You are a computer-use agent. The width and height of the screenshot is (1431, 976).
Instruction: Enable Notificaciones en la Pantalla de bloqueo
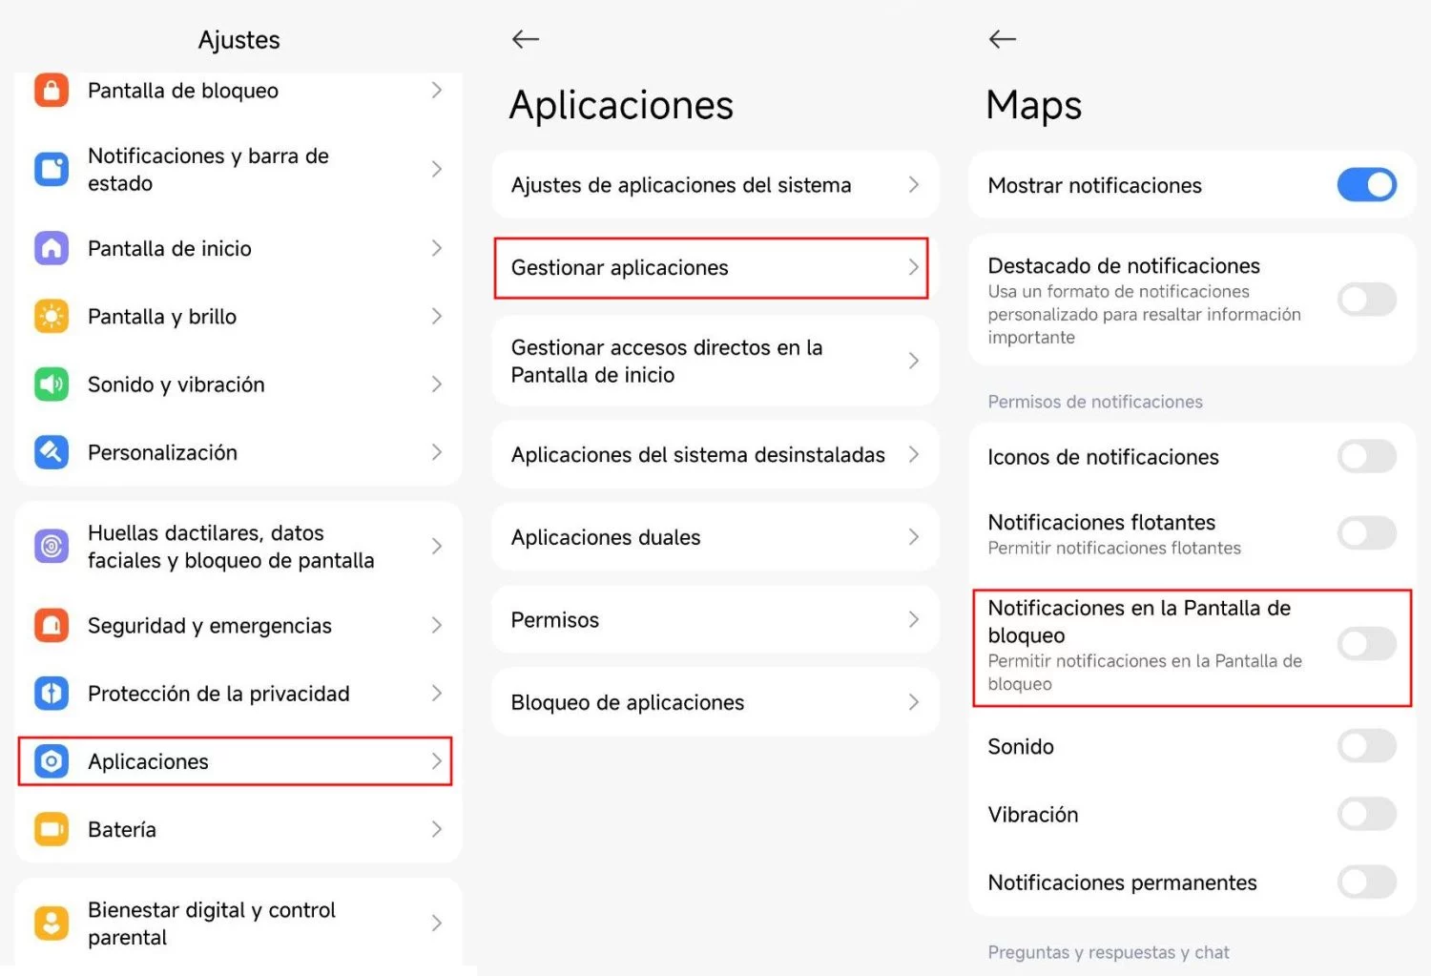[x=1366, y=644]
